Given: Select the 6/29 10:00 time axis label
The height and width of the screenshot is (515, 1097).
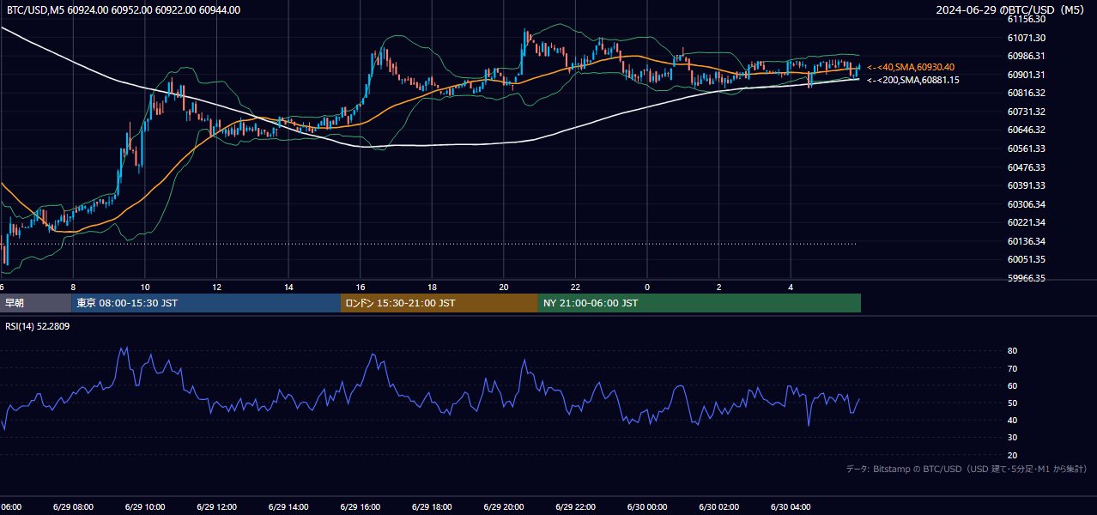Looking at the screenshot, I should click(144, 507).
